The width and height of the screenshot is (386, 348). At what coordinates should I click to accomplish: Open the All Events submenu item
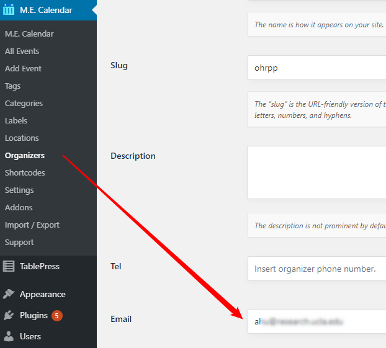pyautogui.click(x=22, y=51)
